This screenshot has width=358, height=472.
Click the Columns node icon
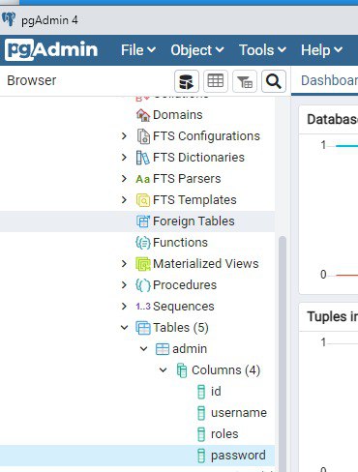[182, 370]
